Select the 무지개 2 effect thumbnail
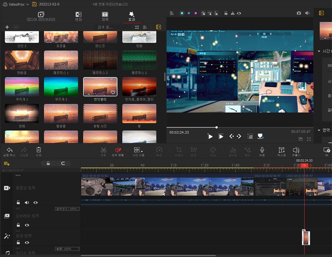This screenshot has height=257, width=332. click(x=61, y=87)
